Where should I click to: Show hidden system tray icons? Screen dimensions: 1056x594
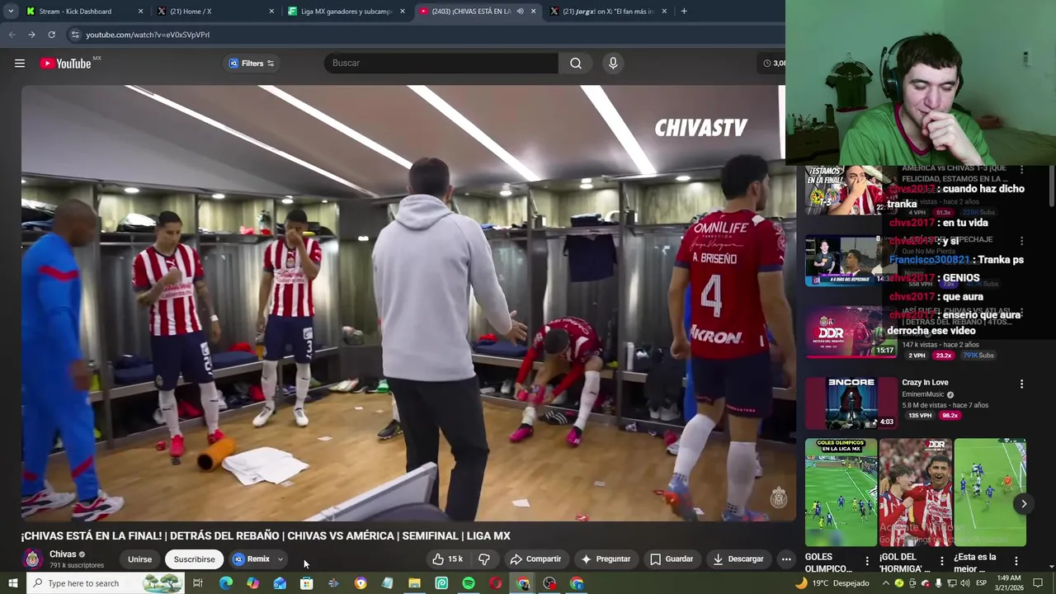coord(885,583)
